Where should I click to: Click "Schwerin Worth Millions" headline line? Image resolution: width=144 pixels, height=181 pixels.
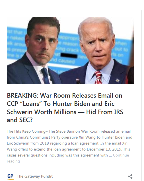42,112
